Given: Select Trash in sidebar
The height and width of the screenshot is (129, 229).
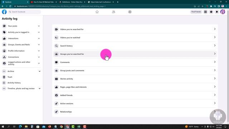Looking at the screenshot, I should [x=21, y=77].
